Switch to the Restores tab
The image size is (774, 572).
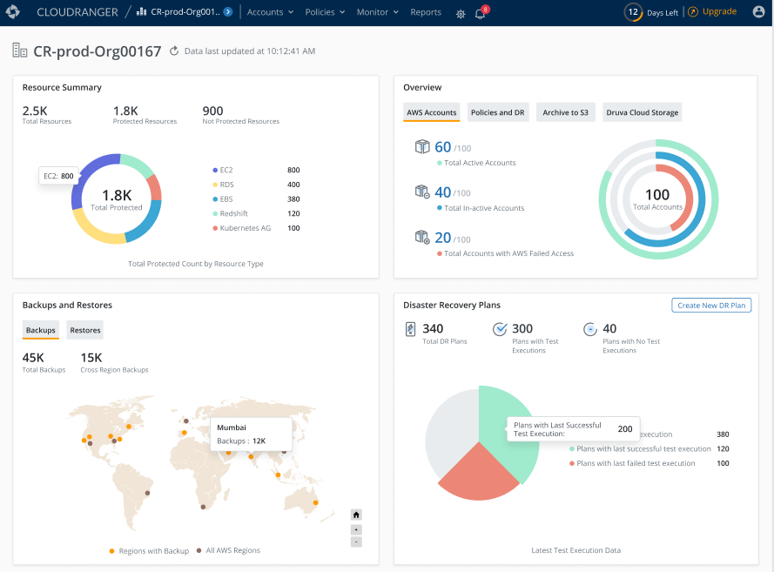84,330
